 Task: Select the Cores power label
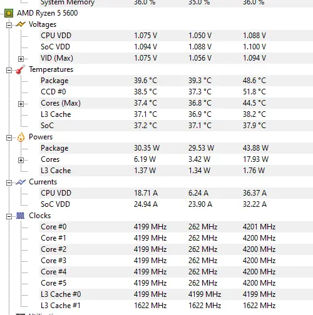[50, 159]
